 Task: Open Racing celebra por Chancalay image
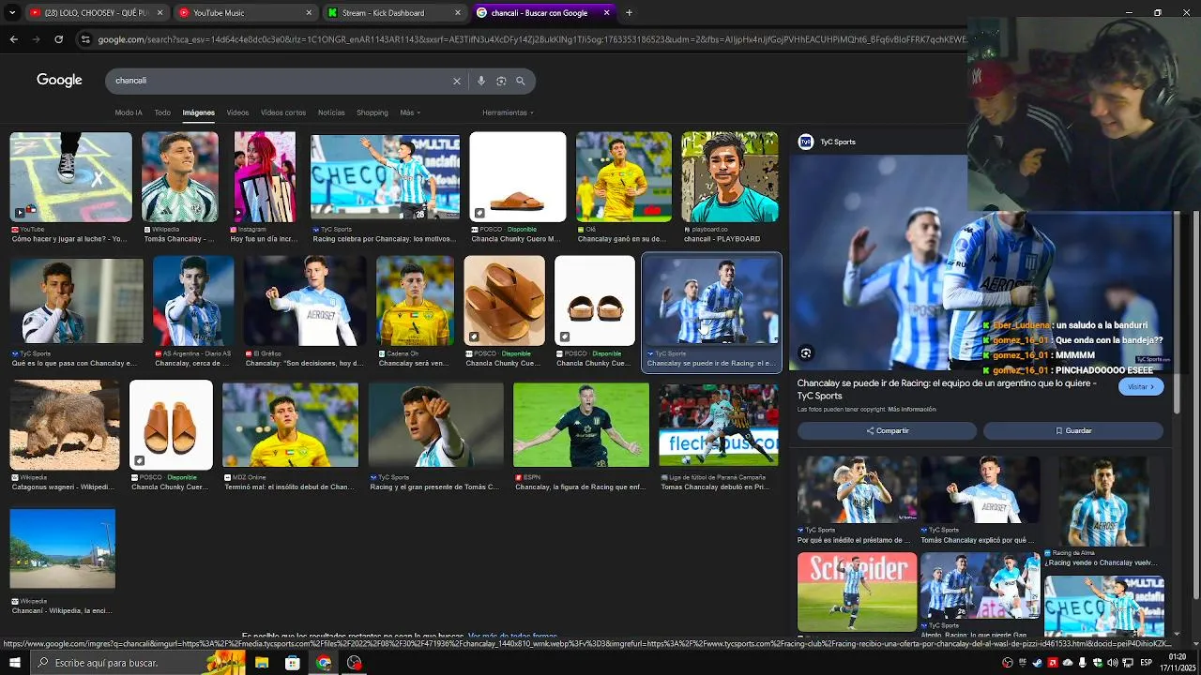(385, 177)
